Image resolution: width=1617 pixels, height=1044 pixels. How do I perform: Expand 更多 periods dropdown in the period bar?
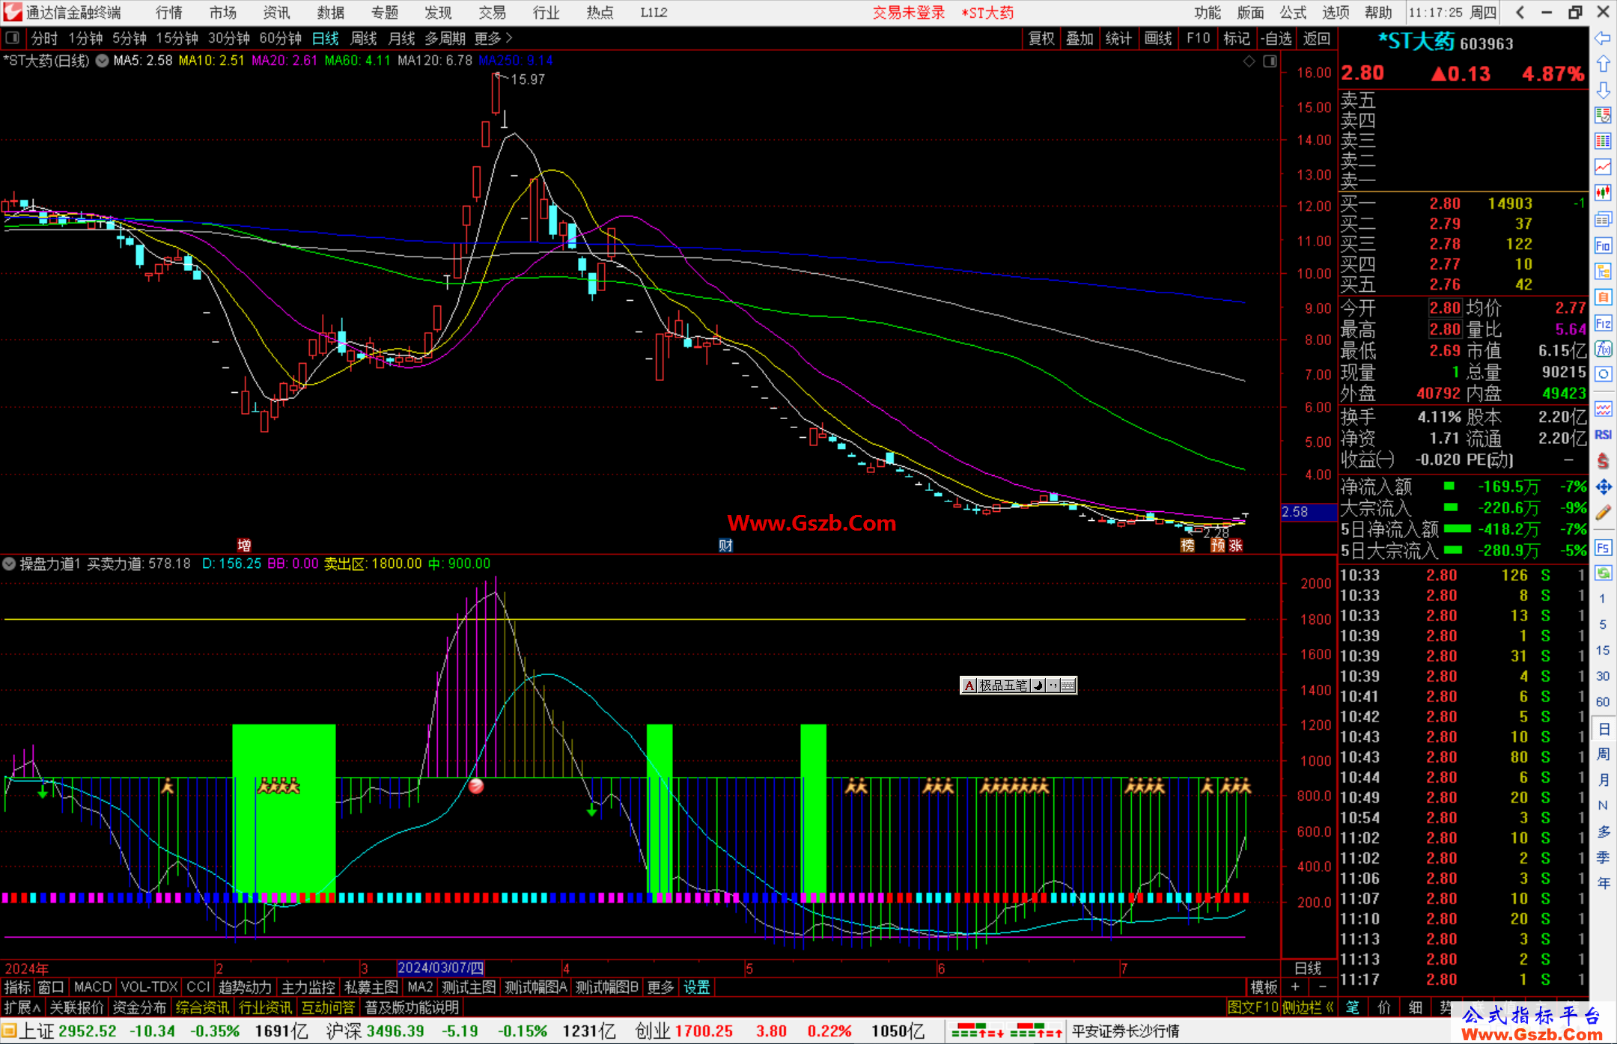[493, 38]
